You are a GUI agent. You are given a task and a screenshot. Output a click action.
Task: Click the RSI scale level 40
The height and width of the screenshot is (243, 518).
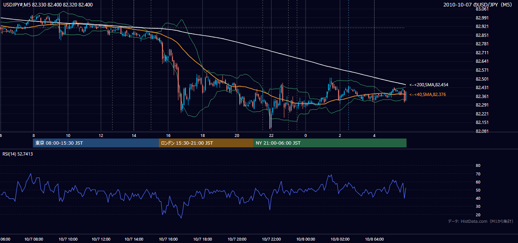[478, 198]
